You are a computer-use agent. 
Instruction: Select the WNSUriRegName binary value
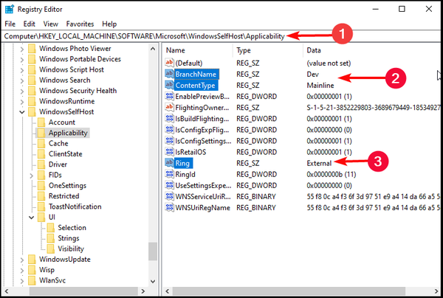[x=202, y=207]
